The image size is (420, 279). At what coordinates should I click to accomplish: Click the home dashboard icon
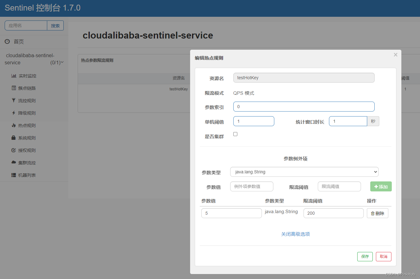pos(7,41)
